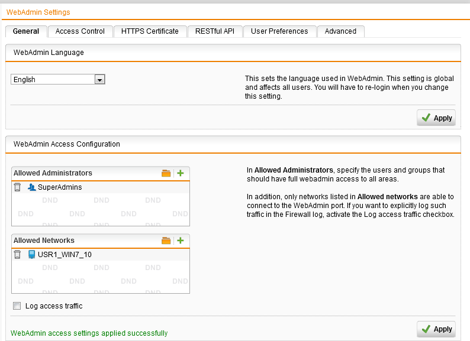The width and height of the screenshot is (470, 341).
Task: Enable Log access traffic checkbox
Action: click(17, 306)
